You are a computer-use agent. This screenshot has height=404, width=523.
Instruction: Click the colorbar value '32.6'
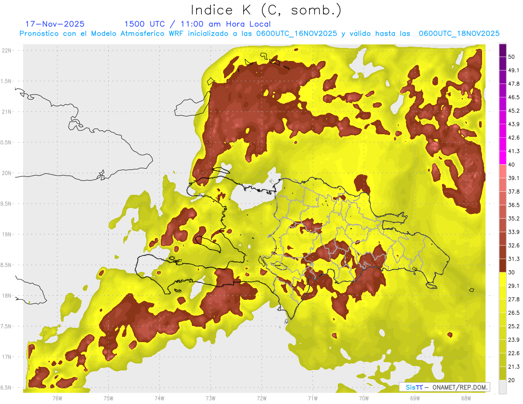tap(514, 245)
